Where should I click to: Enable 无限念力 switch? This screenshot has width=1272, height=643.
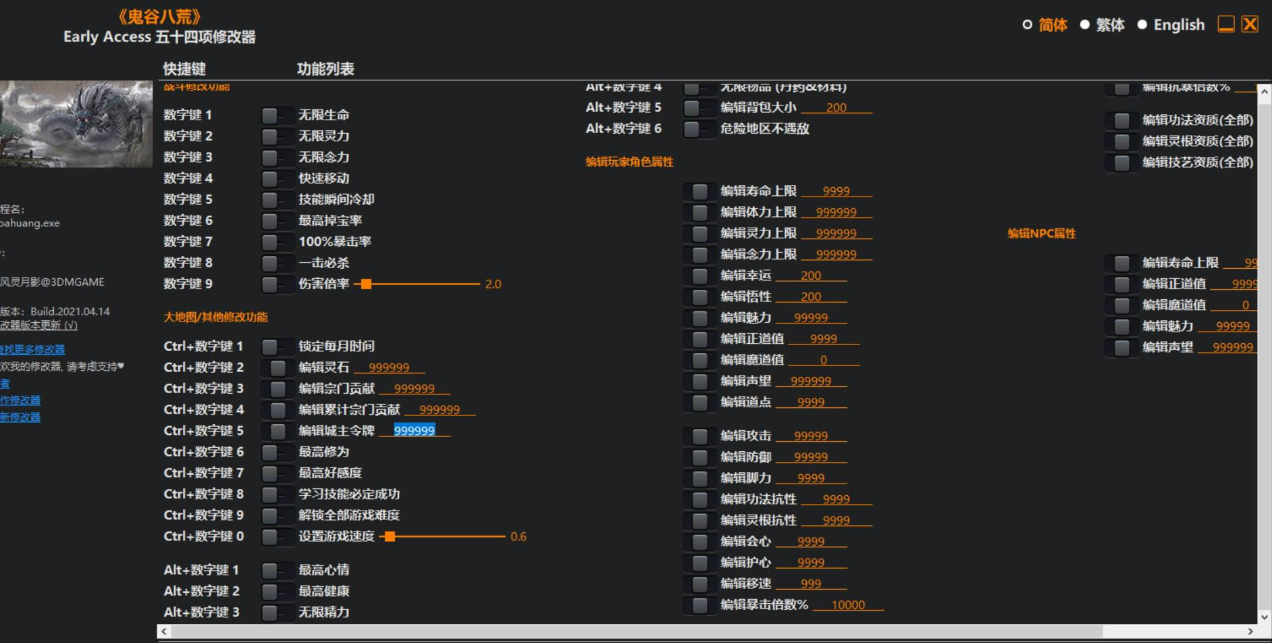(x=277, y=157)
